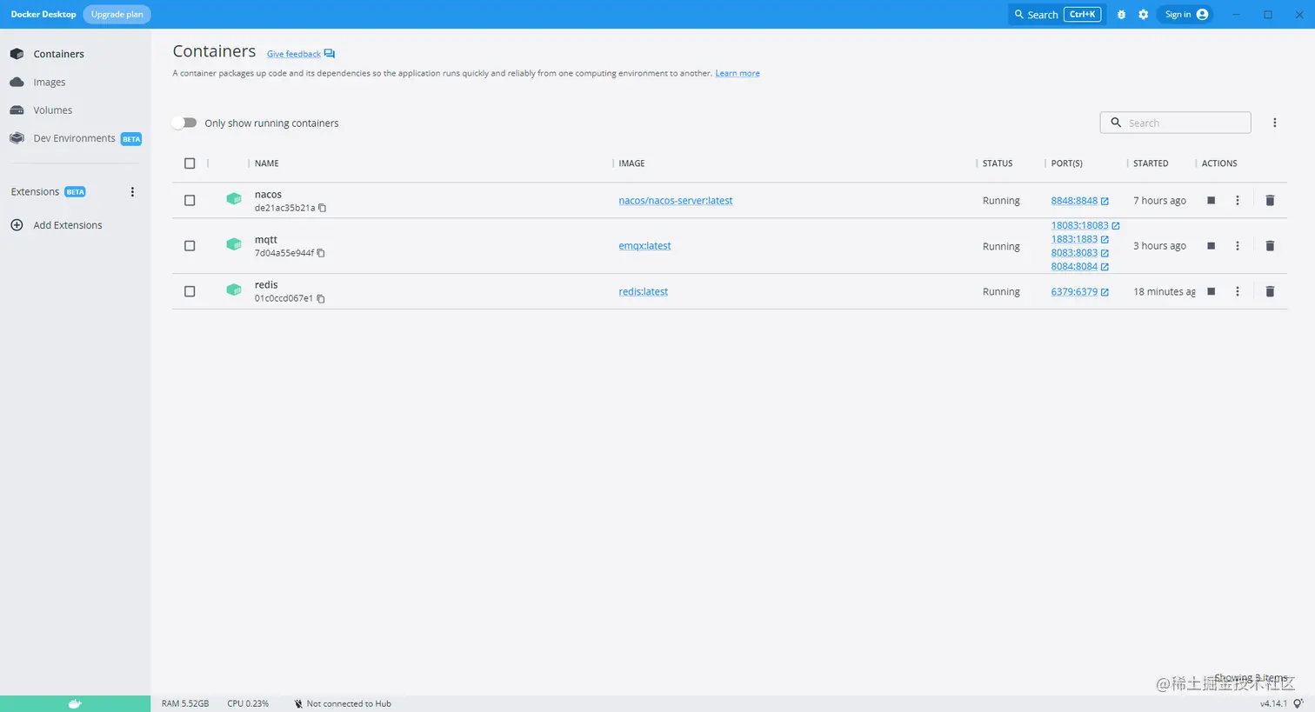
Task: Check the select all containers checkbox
Action: coord(190,163)
